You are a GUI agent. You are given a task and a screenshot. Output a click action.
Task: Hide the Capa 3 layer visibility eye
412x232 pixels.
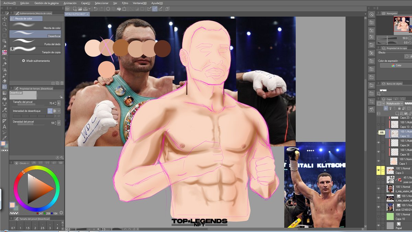point(378,169)
